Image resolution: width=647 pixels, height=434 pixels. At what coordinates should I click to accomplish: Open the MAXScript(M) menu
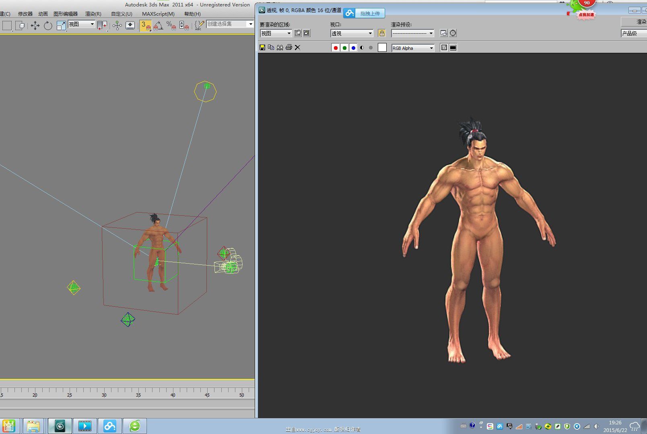(158, 14)
